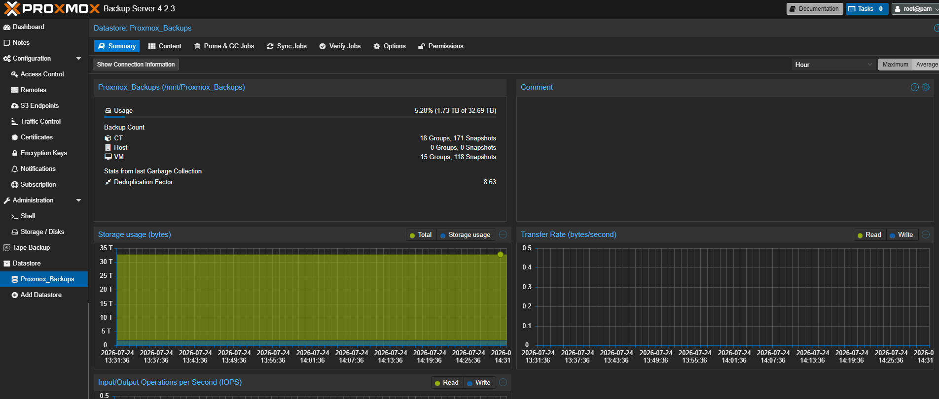Switch to the Content tab

165,46
